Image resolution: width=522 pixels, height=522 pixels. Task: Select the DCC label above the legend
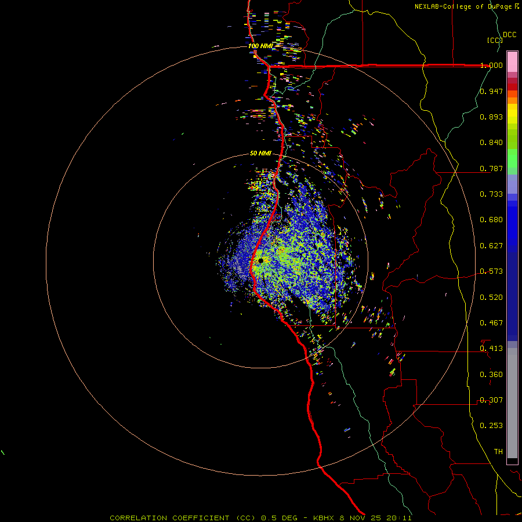509,35
